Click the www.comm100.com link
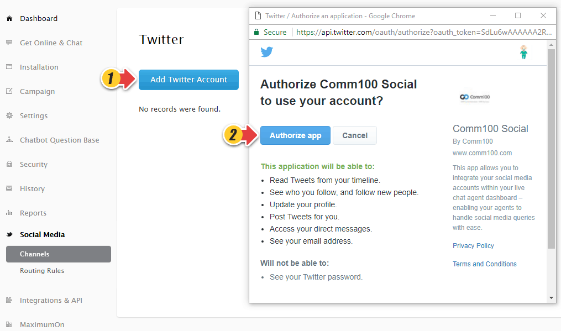Viewport: 561px width, 331px height. [x=482, y=153]
